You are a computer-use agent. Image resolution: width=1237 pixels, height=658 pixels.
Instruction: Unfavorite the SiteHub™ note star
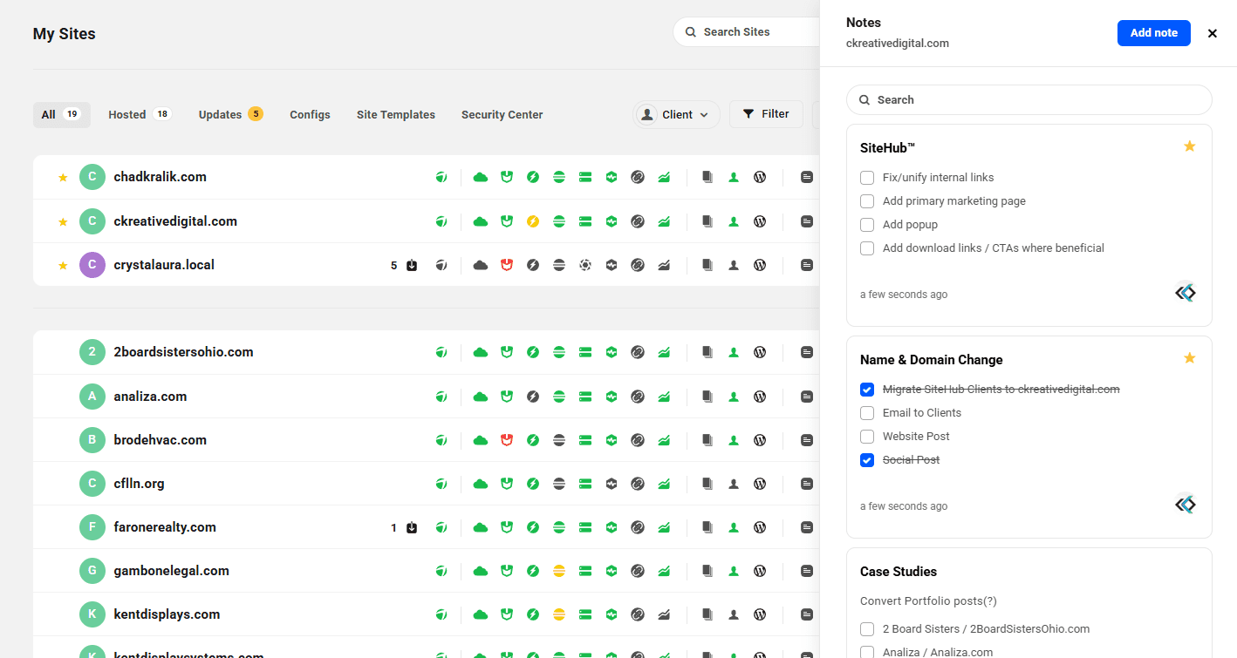coord(1189,146)
